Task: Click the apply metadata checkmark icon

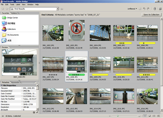Action: (x=37, y=112)
